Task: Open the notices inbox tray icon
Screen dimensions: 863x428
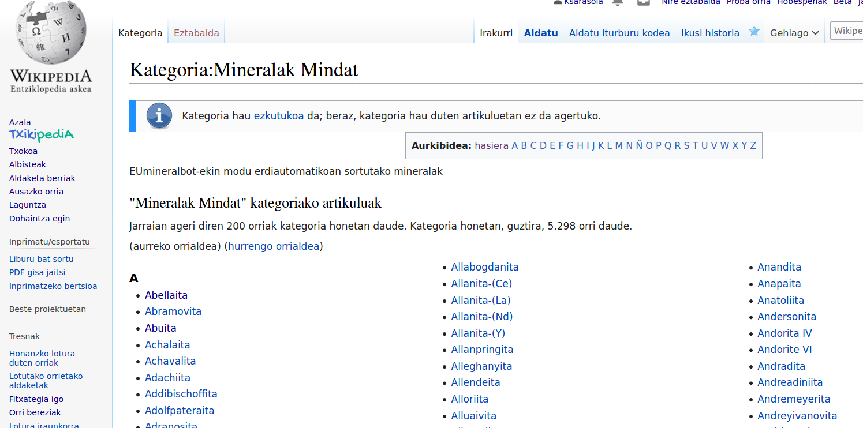Action: pyautogui.click(x=644, y=2)
